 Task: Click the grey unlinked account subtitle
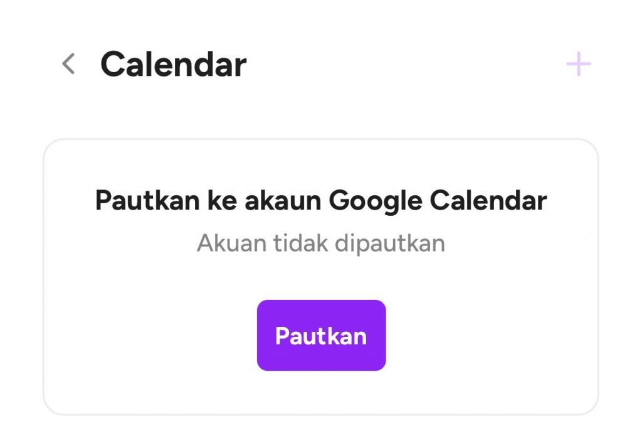pos(321,243)
